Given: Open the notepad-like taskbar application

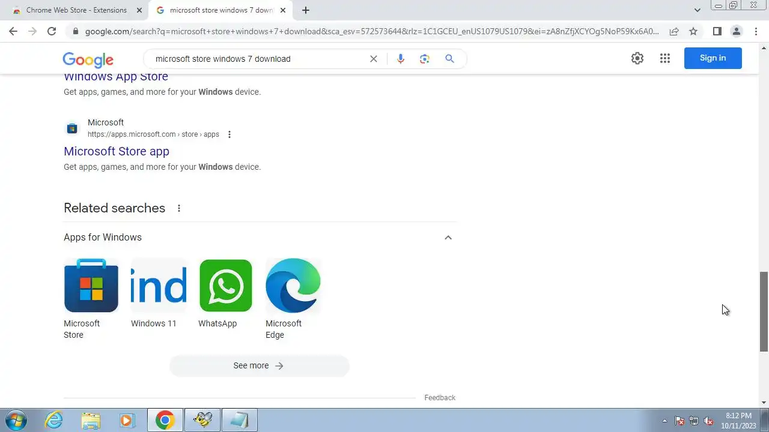Looking at the screenshot, I should tap(239, 420).
